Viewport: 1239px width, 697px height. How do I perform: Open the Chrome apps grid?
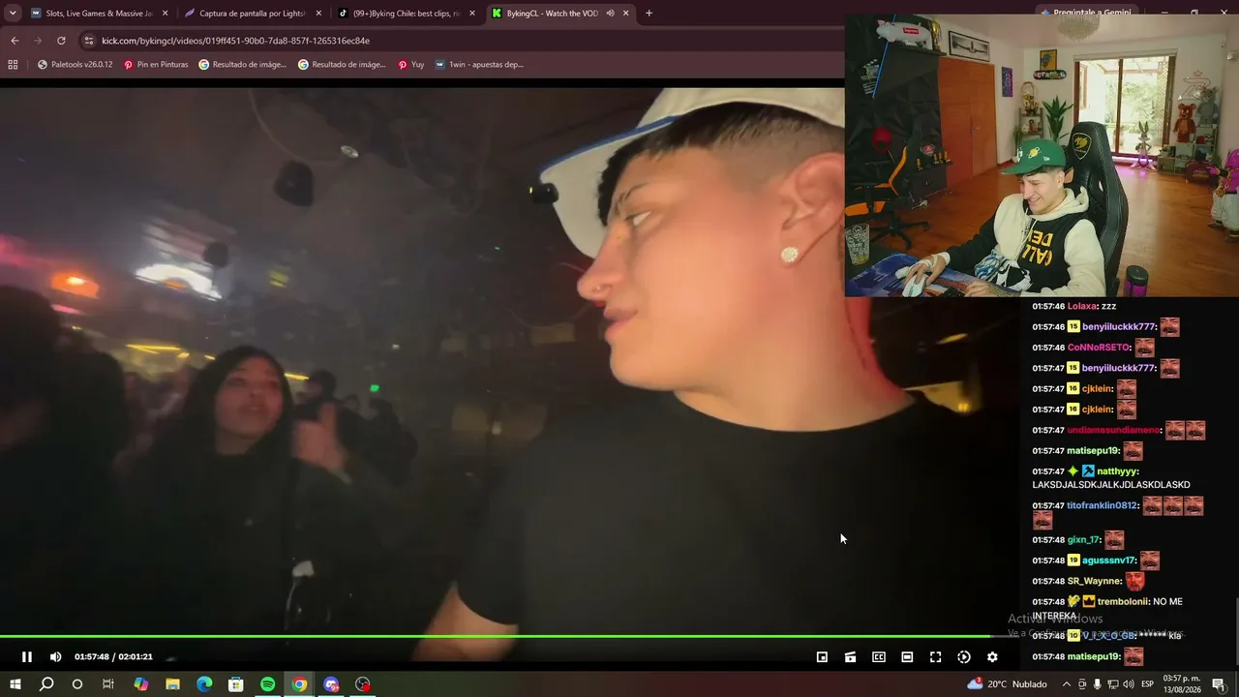13,65
